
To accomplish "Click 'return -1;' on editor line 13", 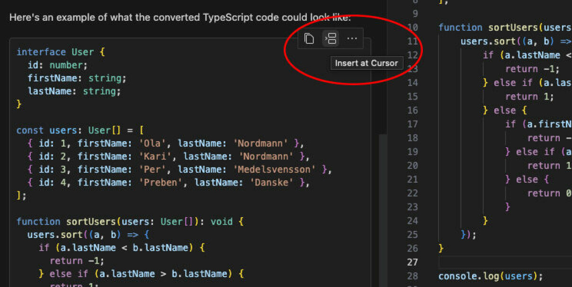I will click(x=532, y=69).
